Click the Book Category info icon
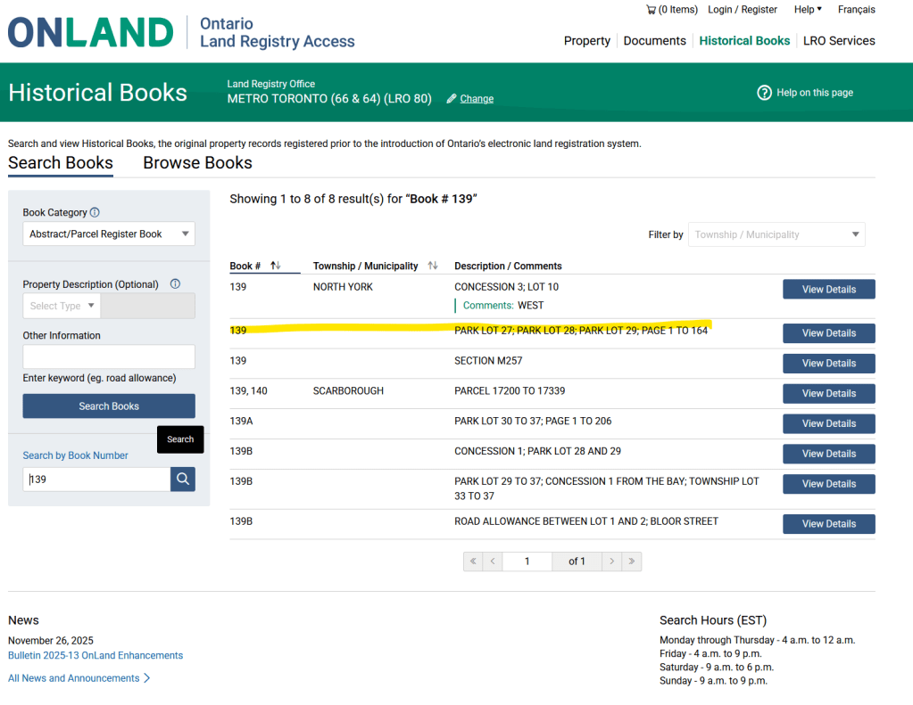Viewport: 913px width, 705px height. (95, 213)
